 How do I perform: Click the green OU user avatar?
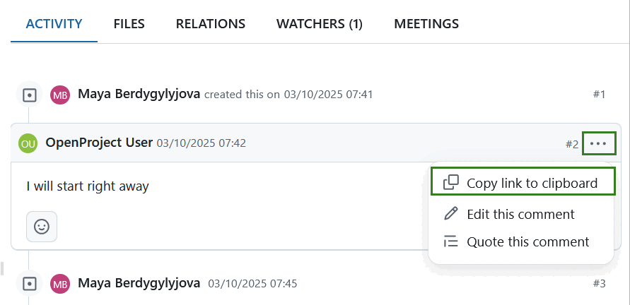[28, 143]
